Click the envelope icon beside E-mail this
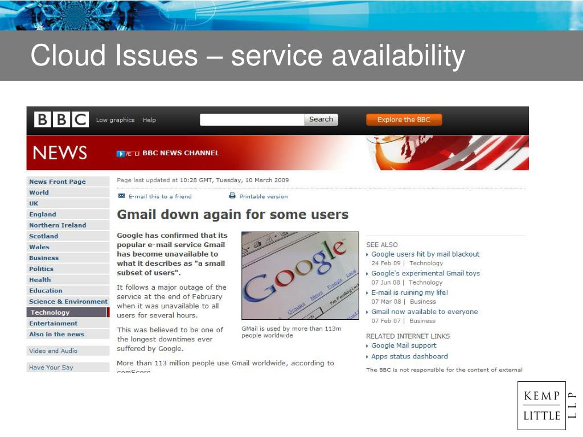Viewport: 583px width, 437px height. (121, 196)
